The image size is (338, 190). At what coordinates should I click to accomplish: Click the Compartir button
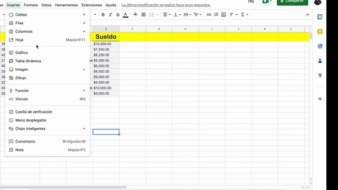click(292, 2)
